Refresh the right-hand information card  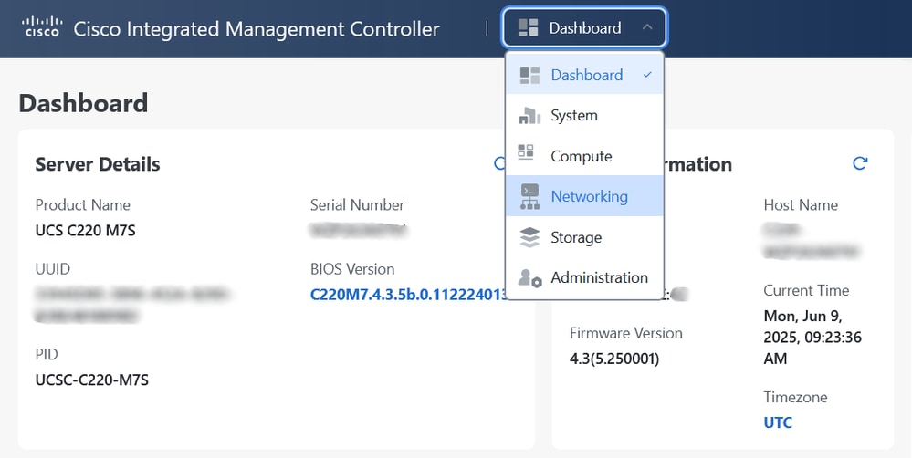(860, 163)
